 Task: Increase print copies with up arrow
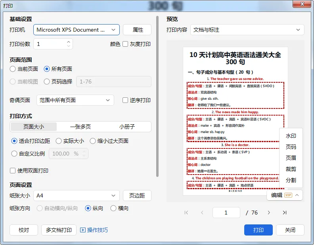pyautogui.click(x=69, y=42)
